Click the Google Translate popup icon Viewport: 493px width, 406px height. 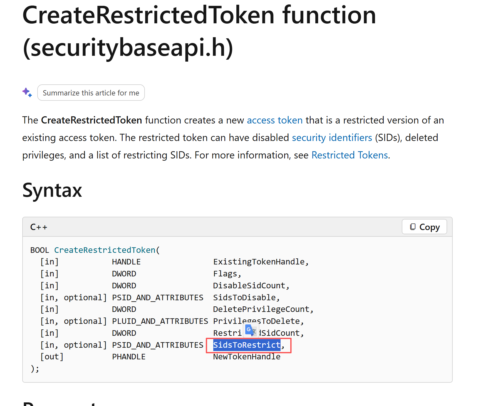(x=251, y=331)
